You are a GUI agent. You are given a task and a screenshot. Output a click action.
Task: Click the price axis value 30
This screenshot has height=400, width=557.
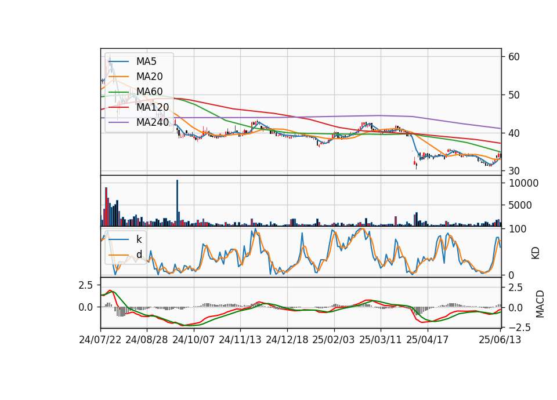point(513,171)
